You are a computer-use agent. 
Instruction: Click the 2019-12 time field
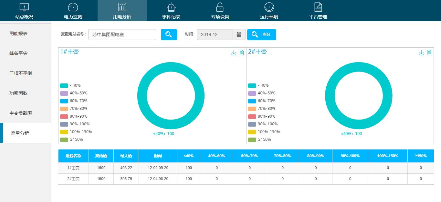coord(215,34)
